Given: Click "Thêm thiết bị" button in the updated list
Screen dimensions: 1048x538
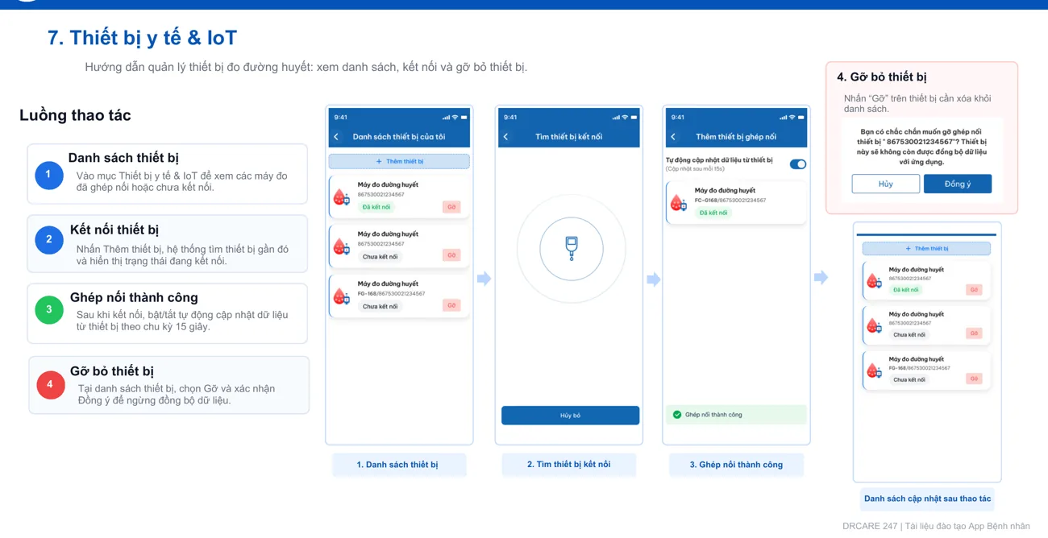Looking at the screenshot, I should pyautogui.click(x=926, y=249).
